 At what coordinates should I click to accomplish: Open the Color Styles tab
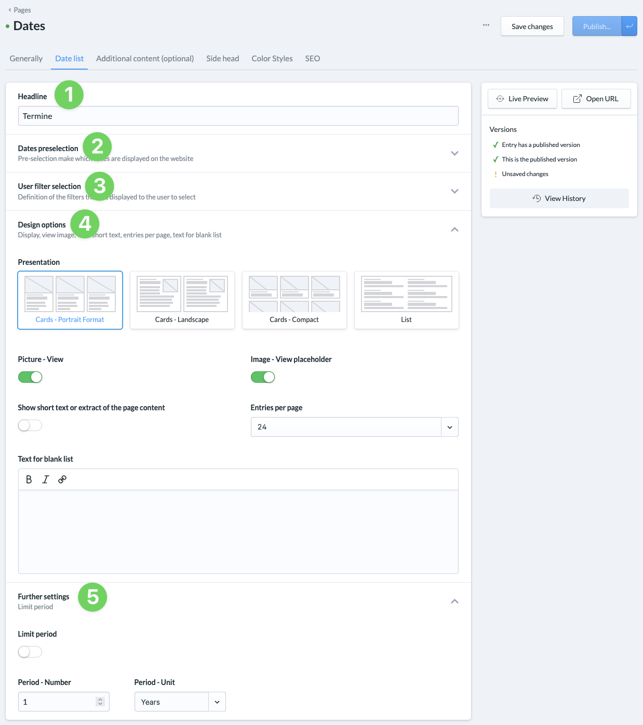pyautogui.click(x=272, y=59)
